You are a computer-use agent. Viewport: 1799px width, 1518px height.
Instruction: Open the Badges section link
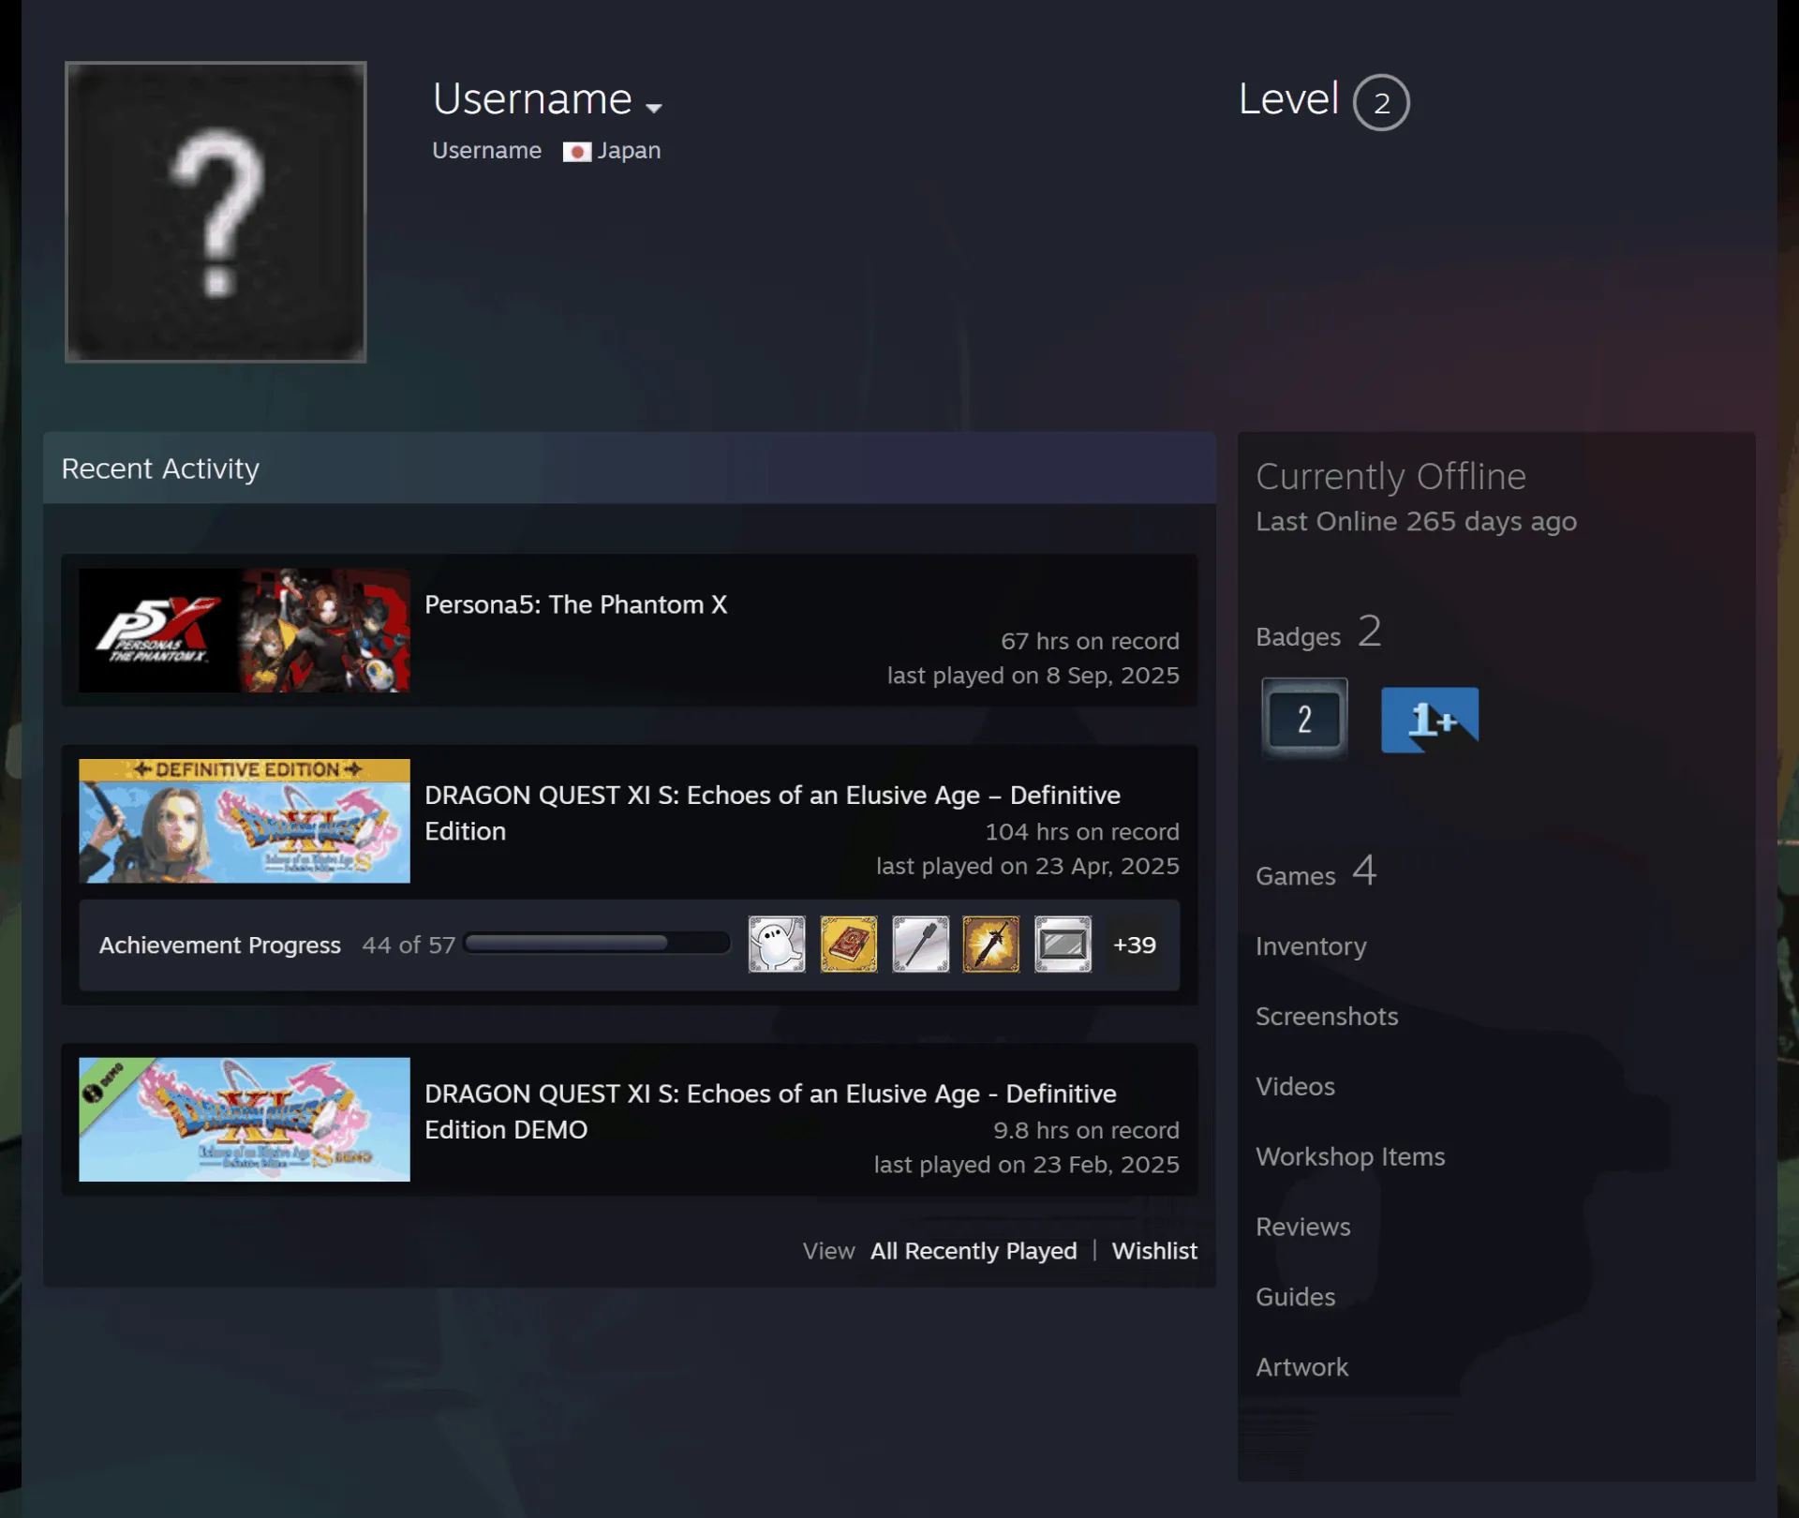[x=1318, y=632]
